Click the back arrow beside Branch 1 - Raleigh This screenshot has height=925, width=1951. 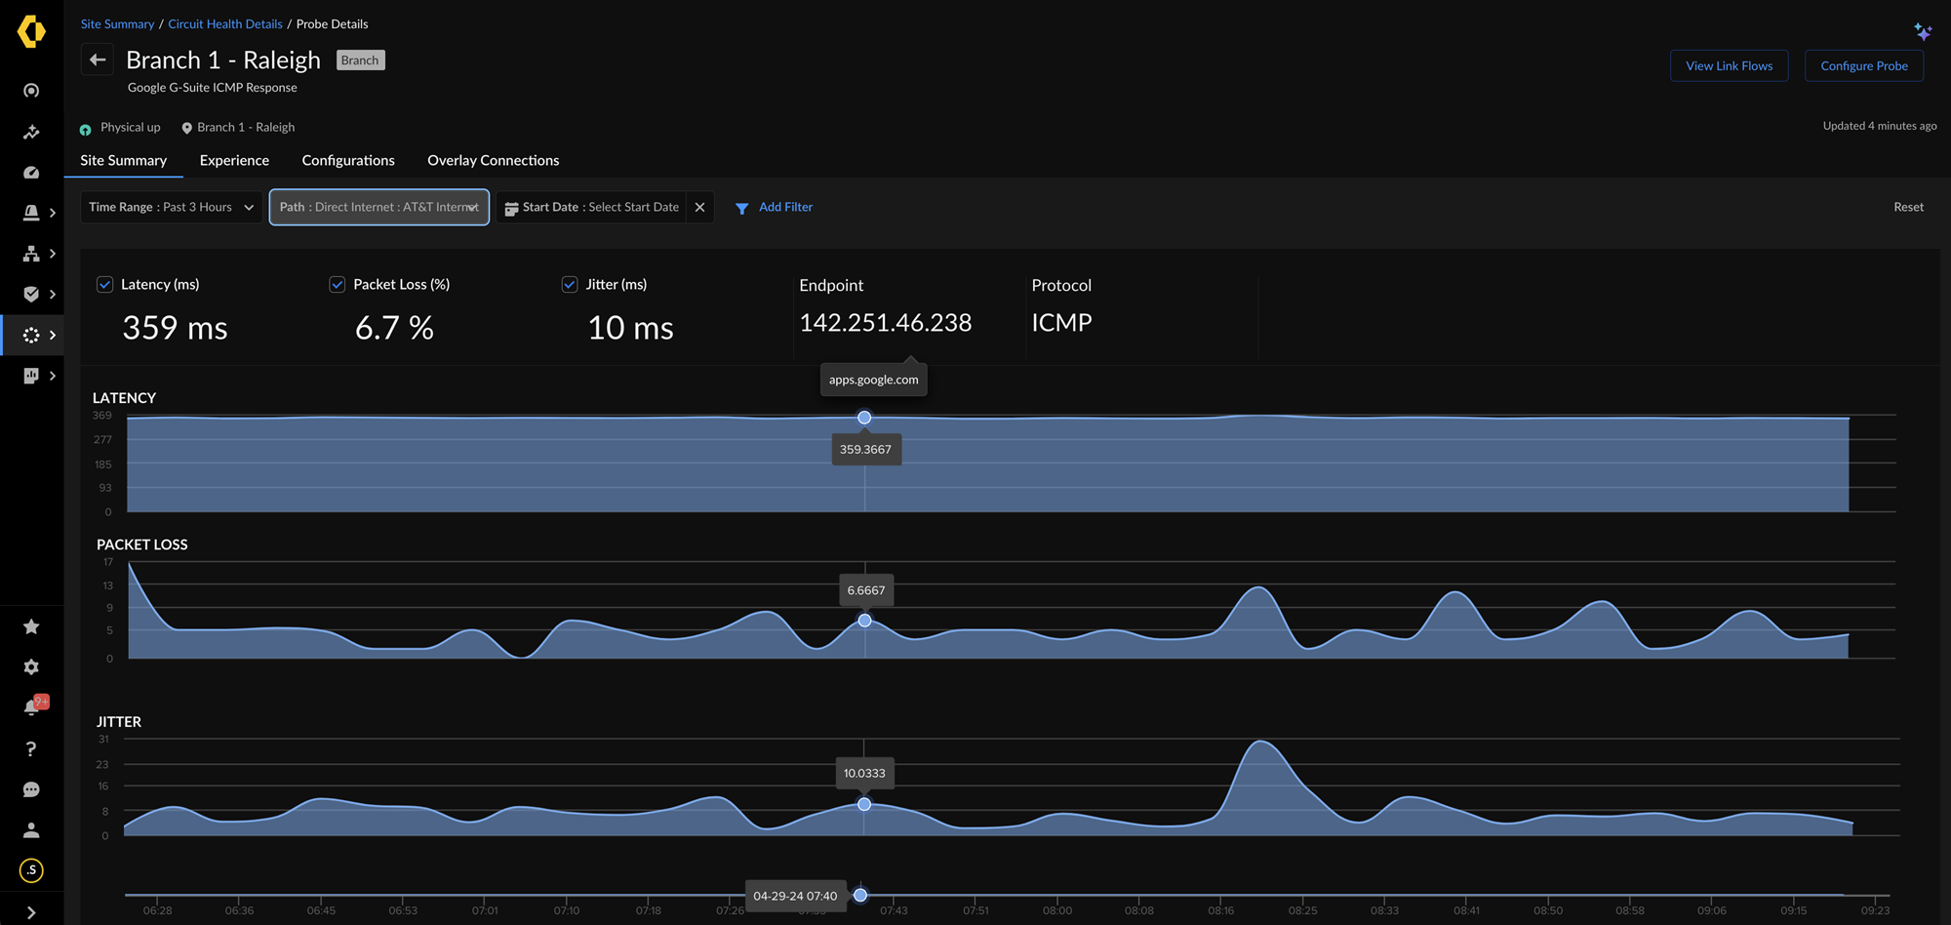[x=98, y=60]
